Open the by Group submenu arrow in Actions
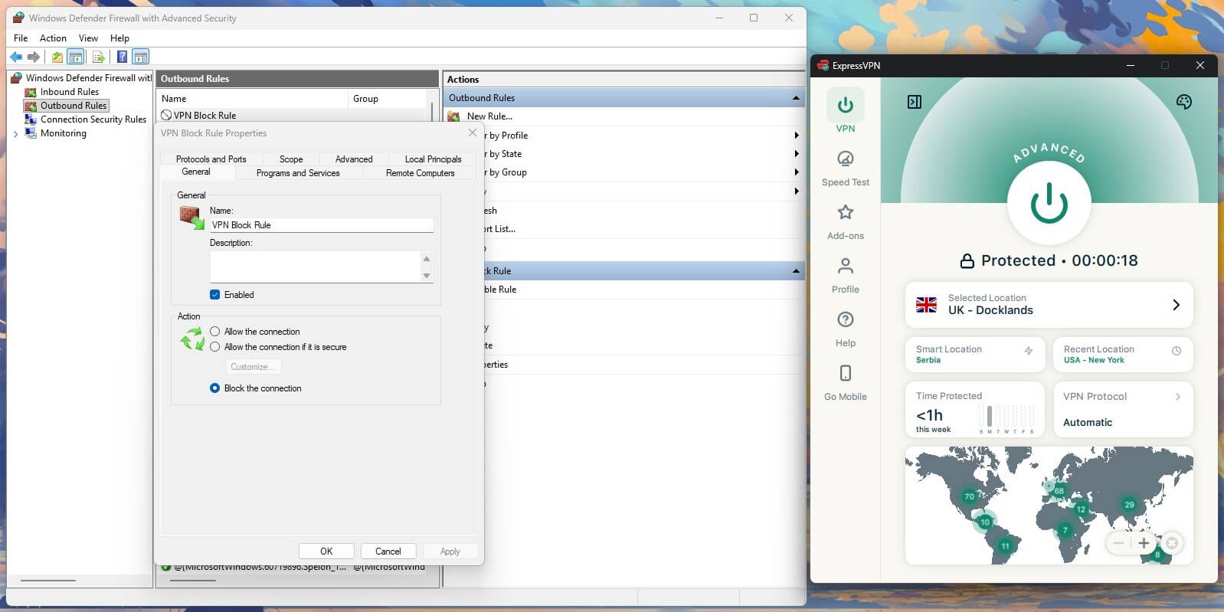1224x612 pixels. coord(797,172)
